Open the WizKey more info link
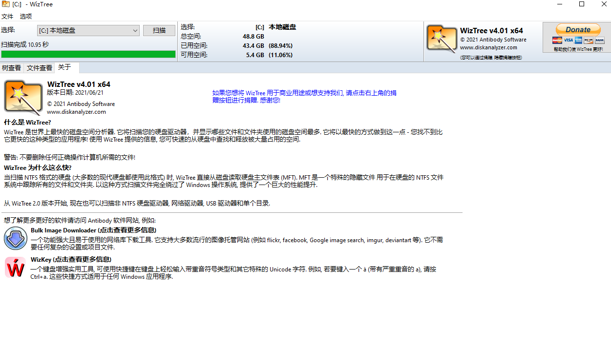 click(71, 259)
